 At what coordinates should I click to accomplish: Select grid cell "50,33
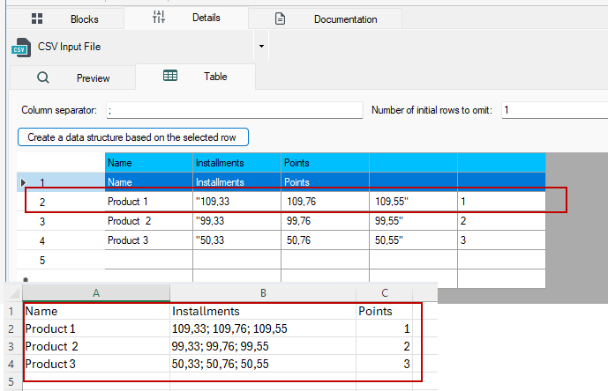pyautogui.click(x=236, y=240)
